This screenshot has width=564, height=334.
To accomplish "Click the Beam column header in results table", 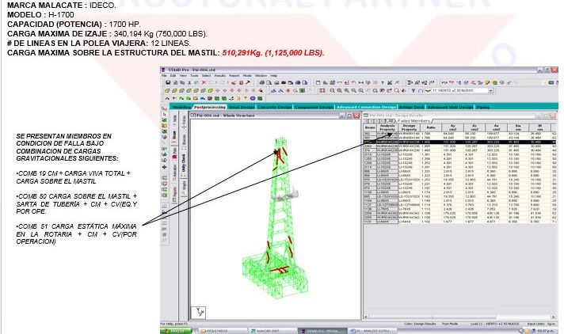I will click(370, 128).
